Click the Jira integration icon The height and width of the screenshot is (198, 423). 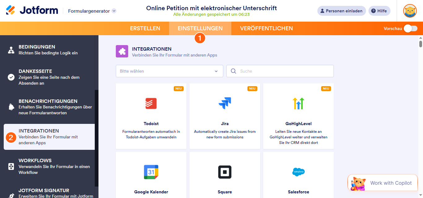225,103
